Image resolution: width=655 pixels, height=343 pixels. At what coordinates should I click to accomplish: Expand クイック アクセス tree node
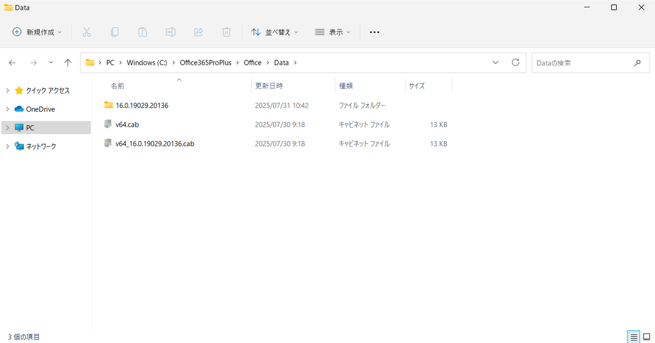(7, 90)
